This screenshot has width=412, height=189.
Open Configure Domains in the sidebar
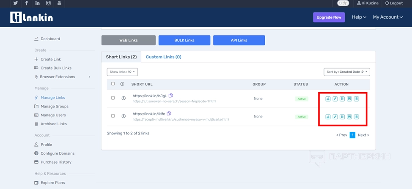[55, 153]
